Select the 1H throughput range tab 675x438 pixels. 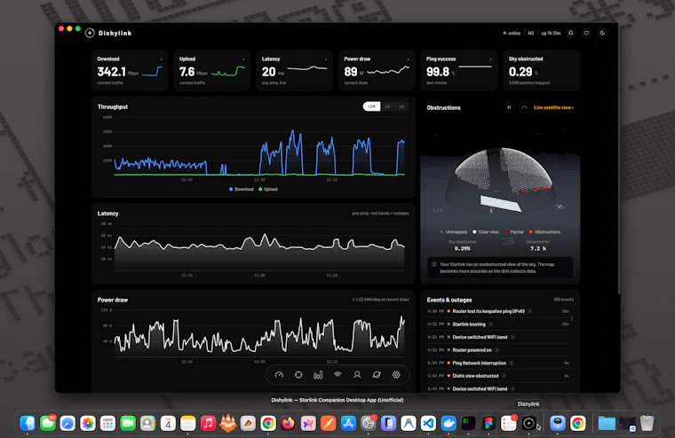[x=387, y=106]
